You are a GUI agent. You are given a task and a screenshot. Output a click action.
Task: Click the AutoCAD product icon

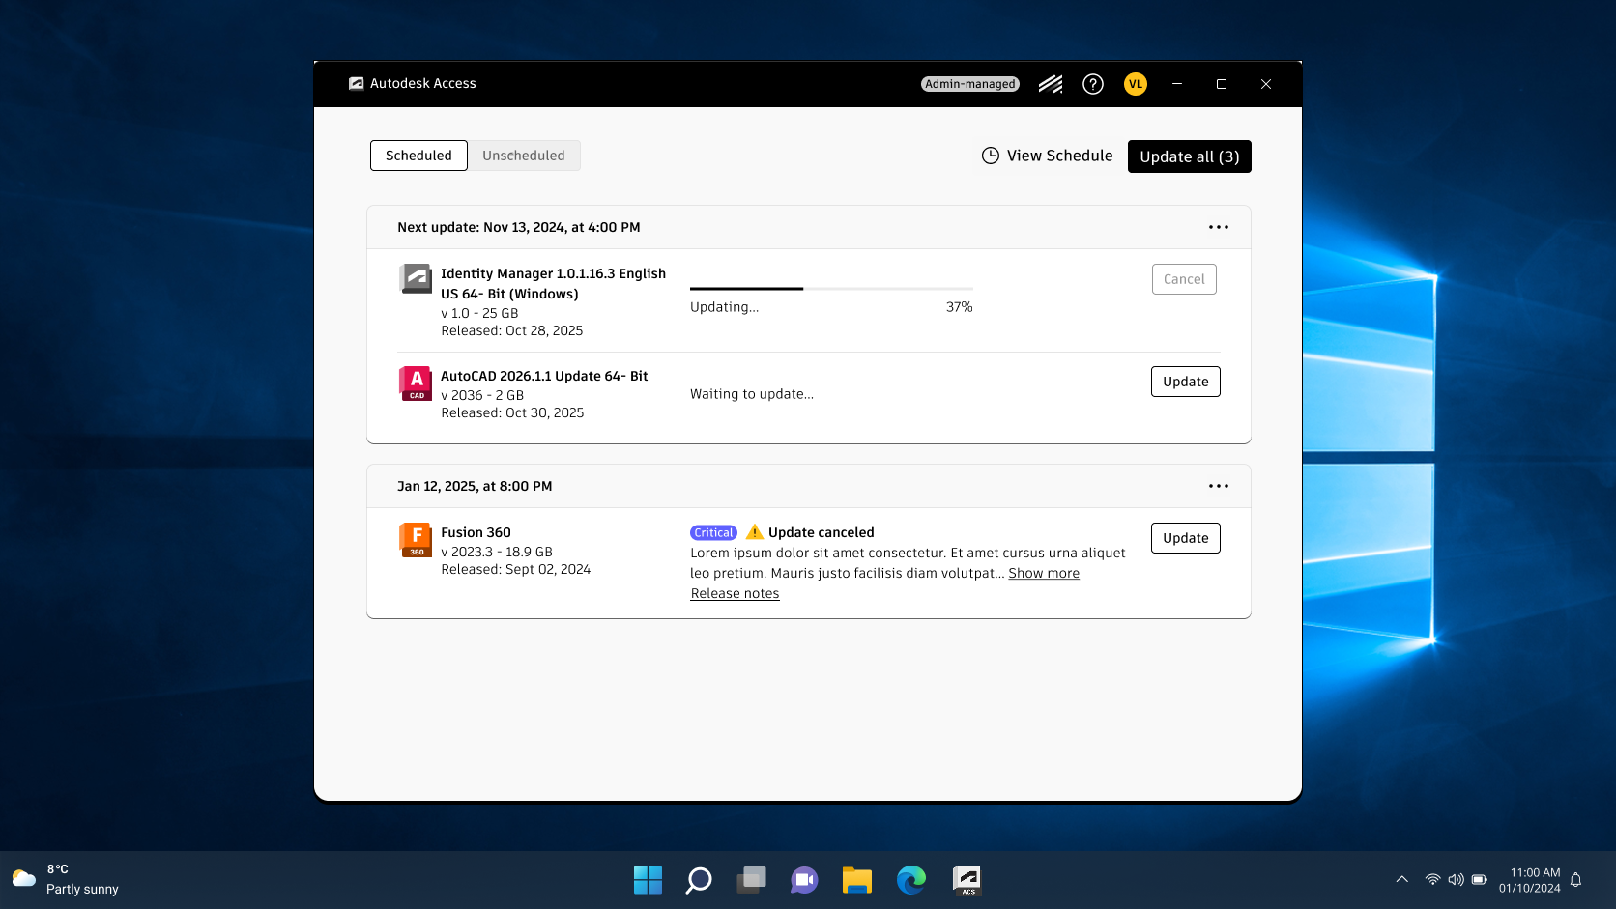point(416,383)
